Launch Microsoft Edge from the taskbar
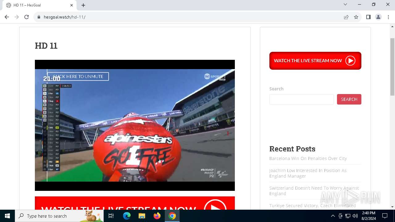The image size is (395, 222). 127,216
